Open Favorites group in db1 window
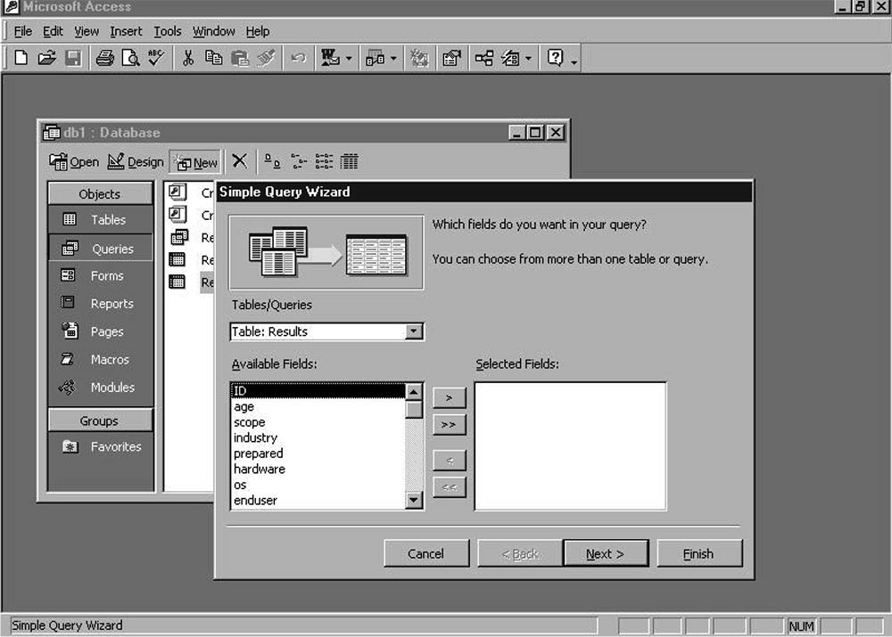892x637 pixels. tap(101, 446)
